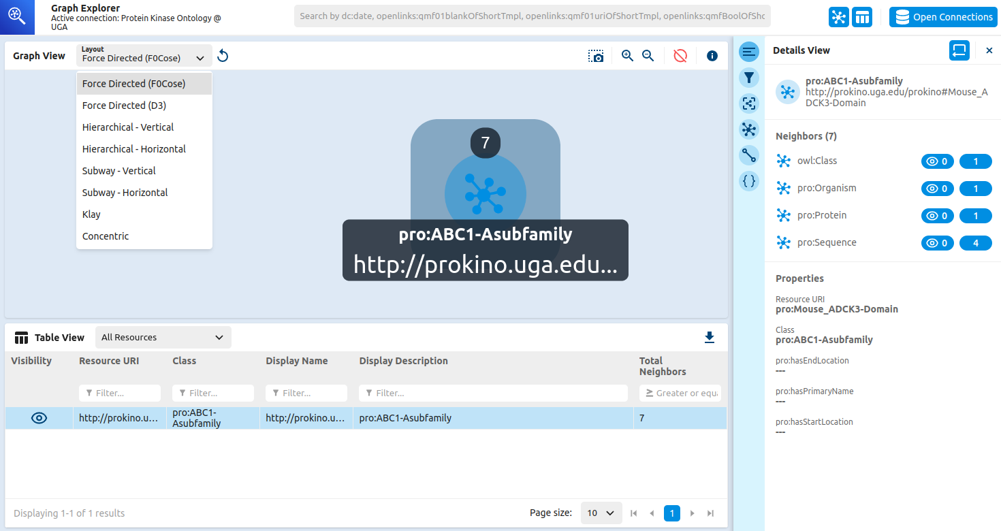Click the Display Description filter field
This screenshot has height=531, width=1001.
click(x=493, y=393)
